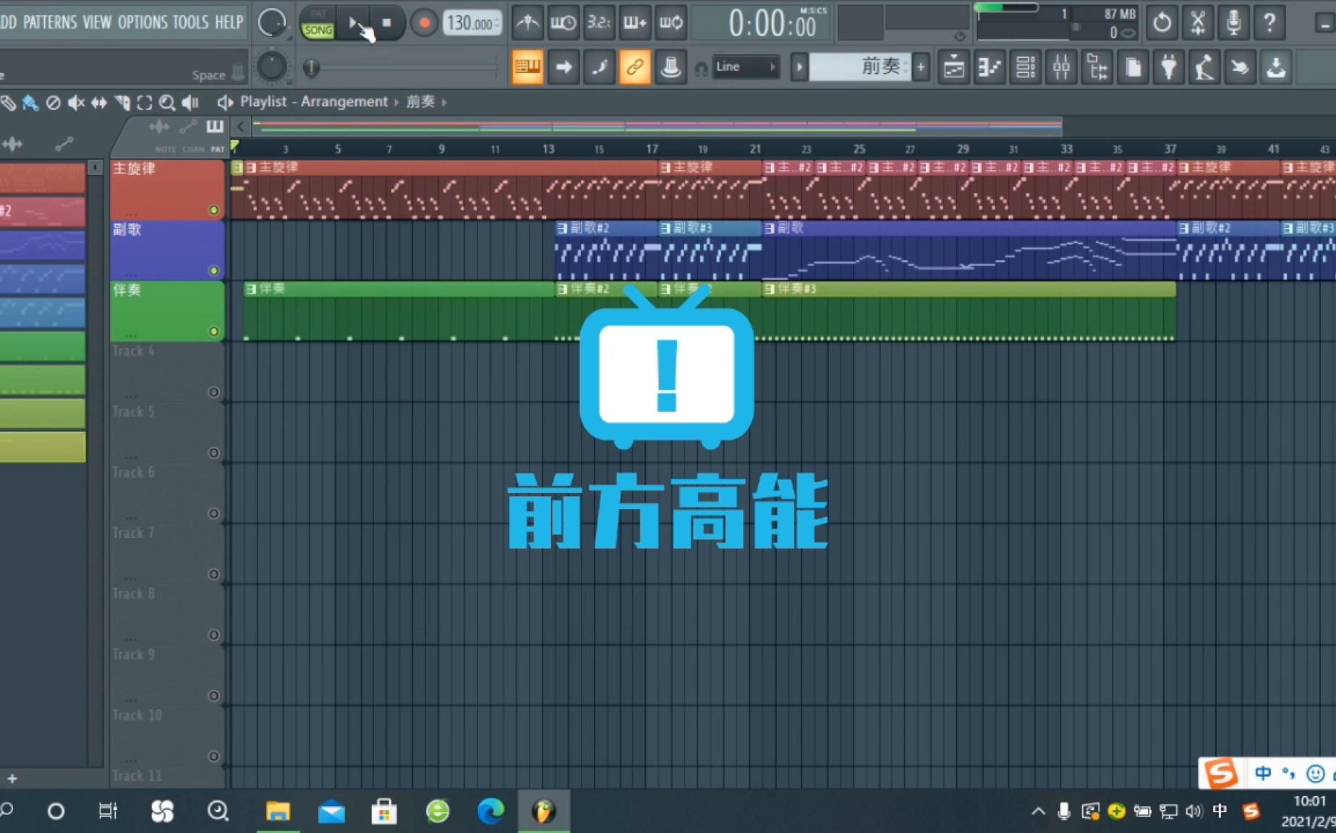
Task: Click the touch controller hand icon
Action: pyautogui.click(x=1240, y=67)
